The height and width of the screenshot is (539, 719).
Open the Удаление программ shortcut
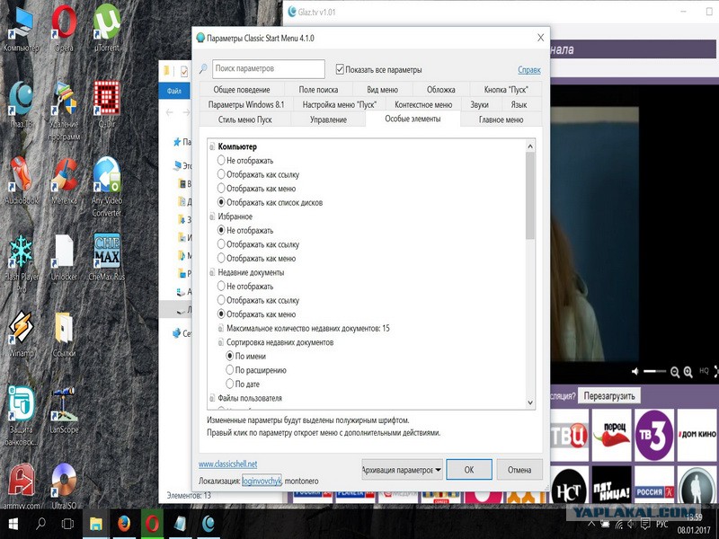pos(64,110)
